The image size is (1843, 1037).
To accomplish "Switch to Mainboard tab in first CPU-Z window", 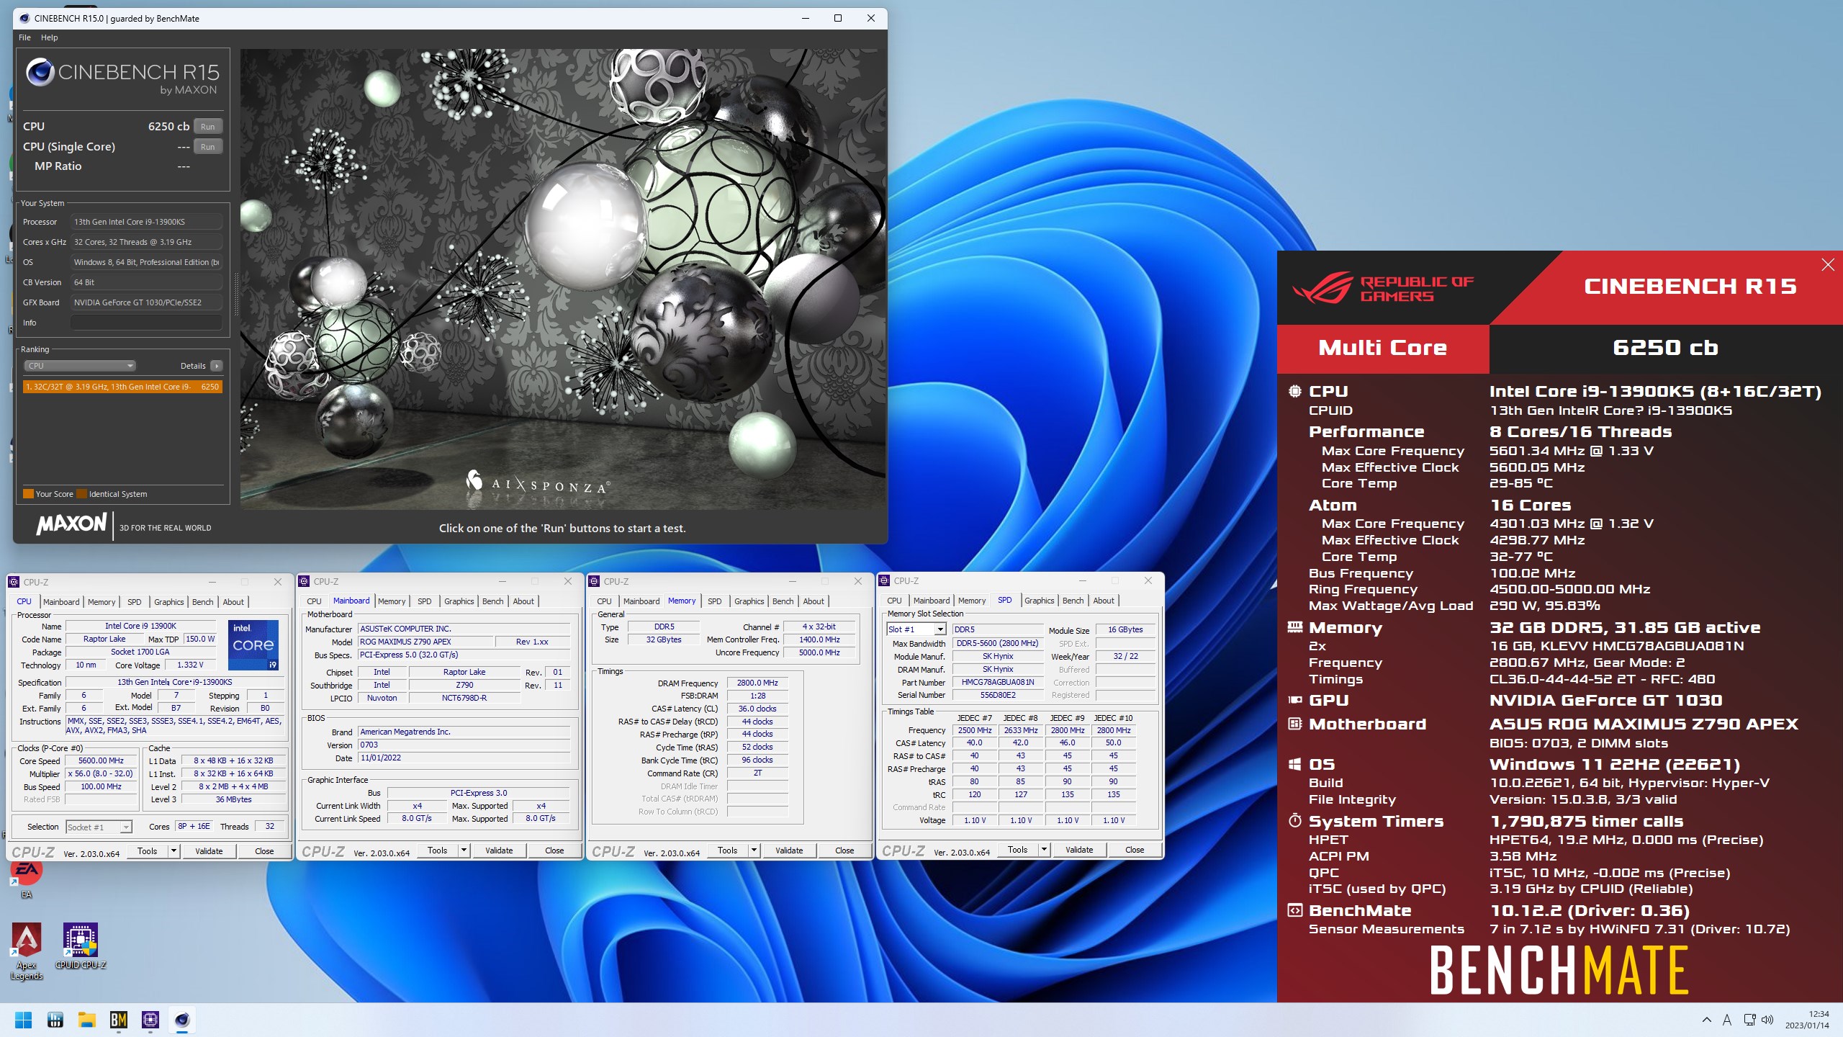I will point(61,602).
